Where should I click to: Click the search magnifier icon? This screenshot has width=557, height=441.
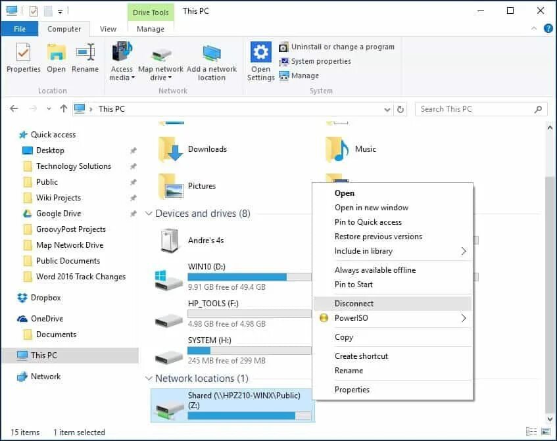pos(538,109)
